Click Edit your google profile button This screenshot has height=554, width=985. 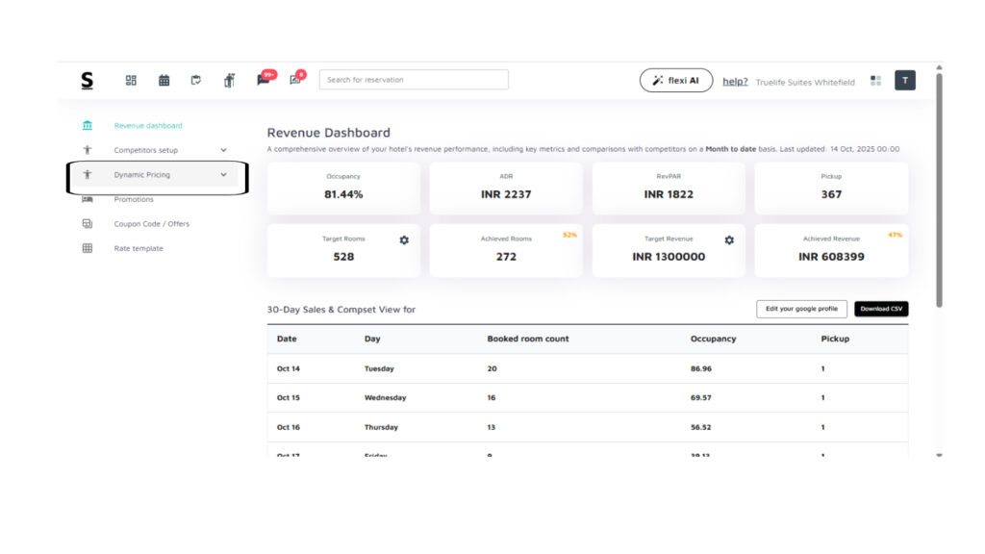coord(801,309)
